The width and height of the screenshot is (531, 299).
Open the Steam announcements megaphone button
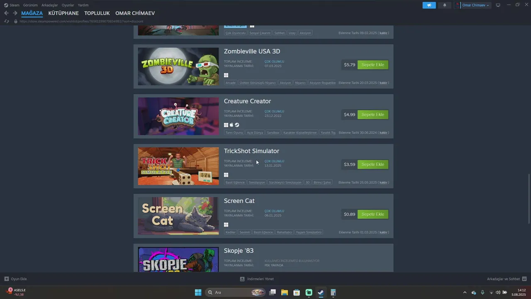point(429,5)
